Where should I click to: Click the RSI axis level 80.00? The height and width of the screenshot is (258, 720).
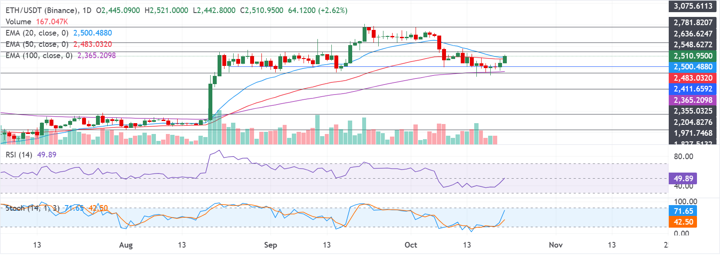click(x=684, y=157)
